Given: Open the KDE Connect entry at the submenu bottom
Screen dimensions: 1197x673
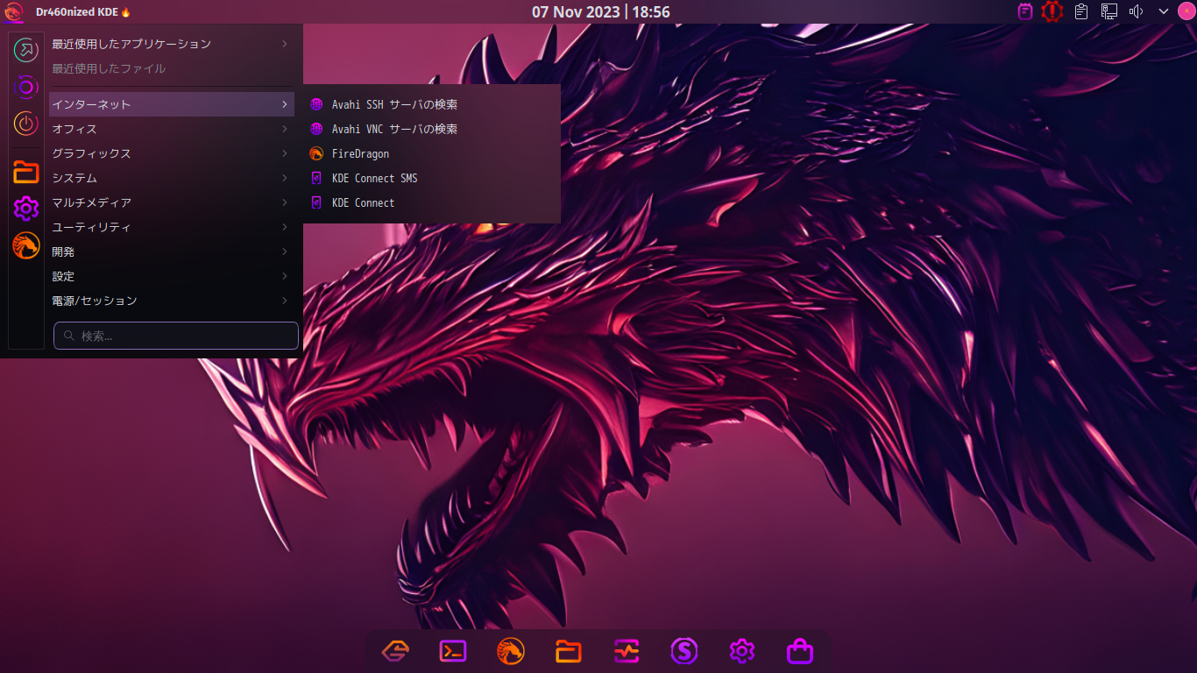Looking at the screenshot, I should click(432, 202).
